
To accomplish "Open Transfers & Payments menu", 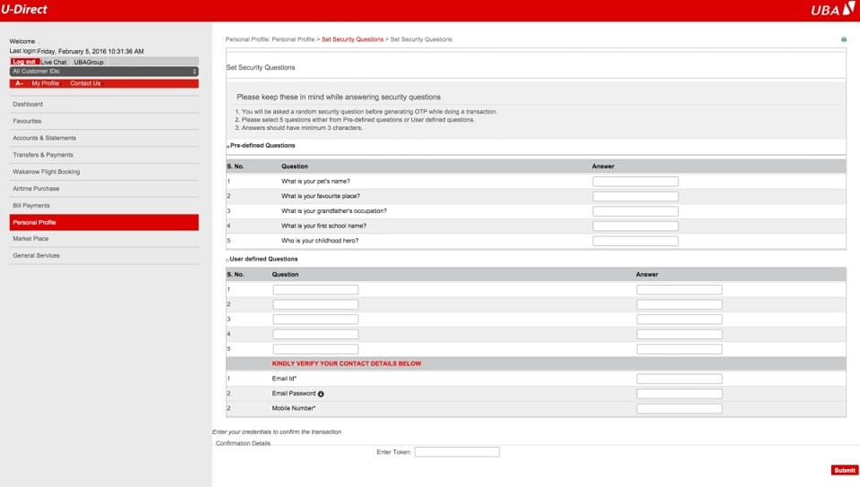I will click(43, 155).
